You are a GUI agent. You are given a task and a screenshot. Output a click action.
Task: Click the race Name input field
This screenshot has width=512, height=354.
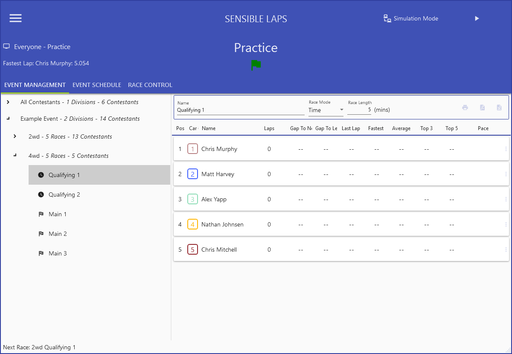click(241, 110)
